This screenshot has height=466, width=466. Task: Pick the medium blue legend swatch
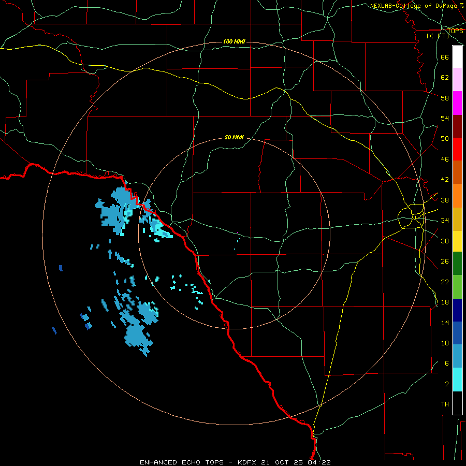pyautogui.click(x=457, y=333)
